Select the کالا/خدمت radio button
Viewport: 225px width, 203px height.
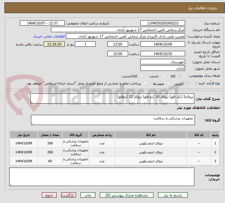pyautogui.click(x=142, y=75)
